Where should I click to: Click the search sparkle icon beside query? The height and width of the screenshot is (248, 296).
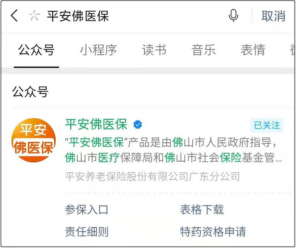[35, 16]
